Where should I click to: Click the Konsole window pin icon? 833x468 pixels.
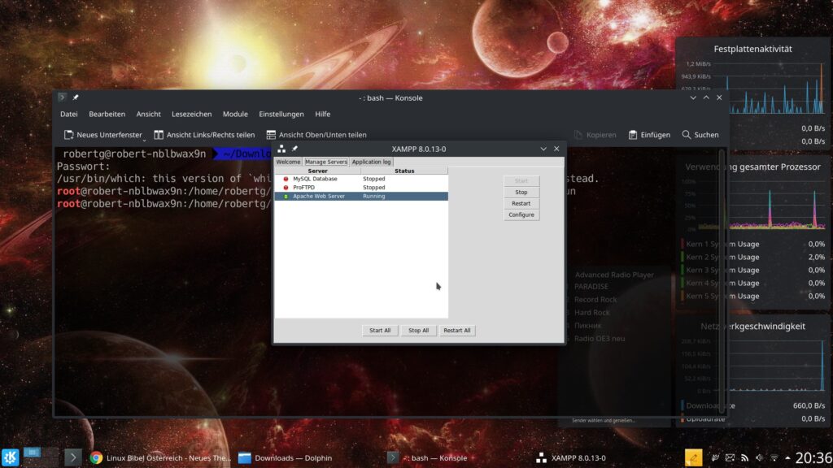(x=76, y=97)
